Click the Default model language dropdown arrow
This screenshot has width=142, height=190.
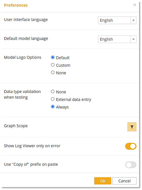point(133,39)
